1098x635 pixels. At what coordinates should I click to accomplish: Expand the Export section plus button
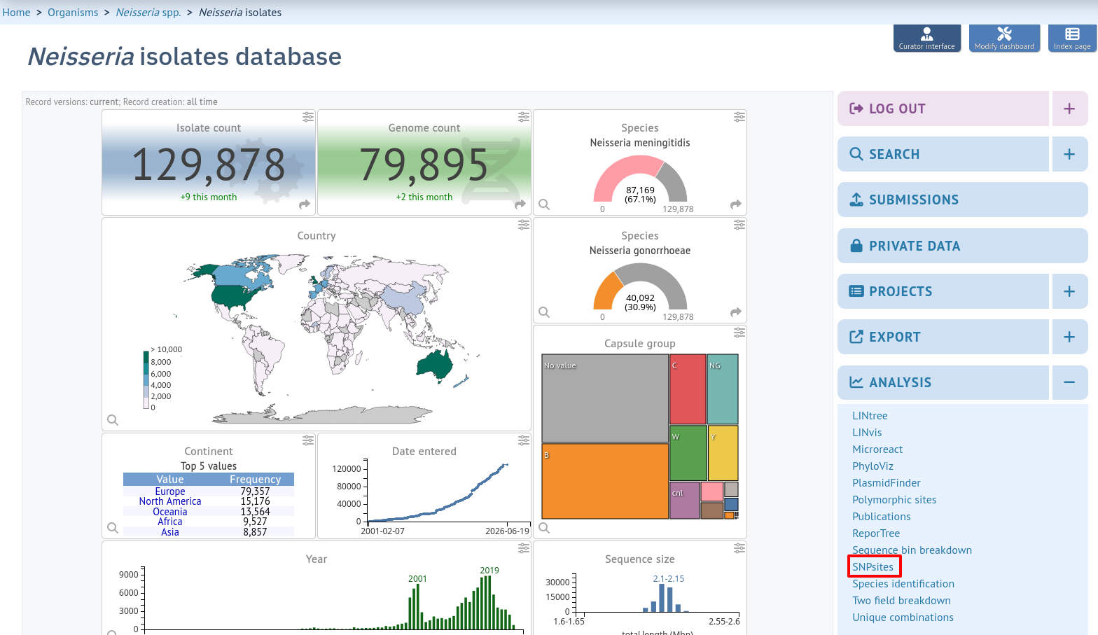point(1069,337)
